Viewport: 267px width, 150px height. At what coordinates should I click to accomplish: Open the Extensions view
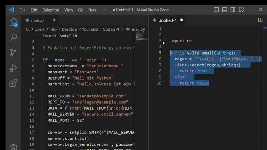13,83
